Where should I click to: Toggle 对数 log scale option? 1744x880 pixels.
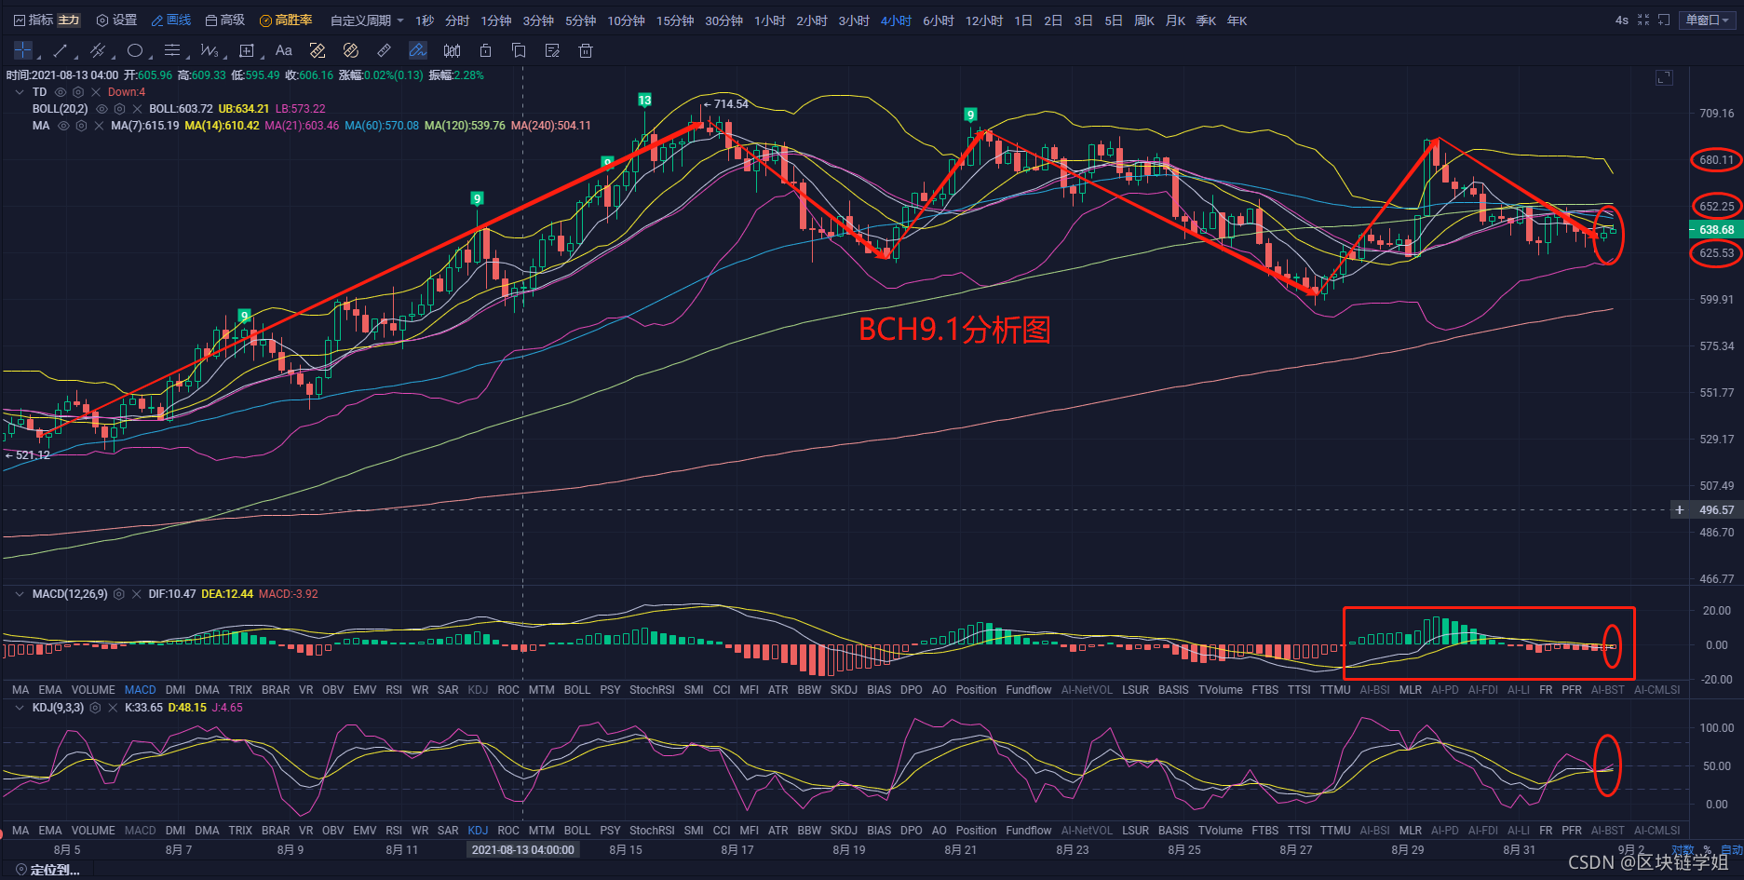click(1683, 850)
